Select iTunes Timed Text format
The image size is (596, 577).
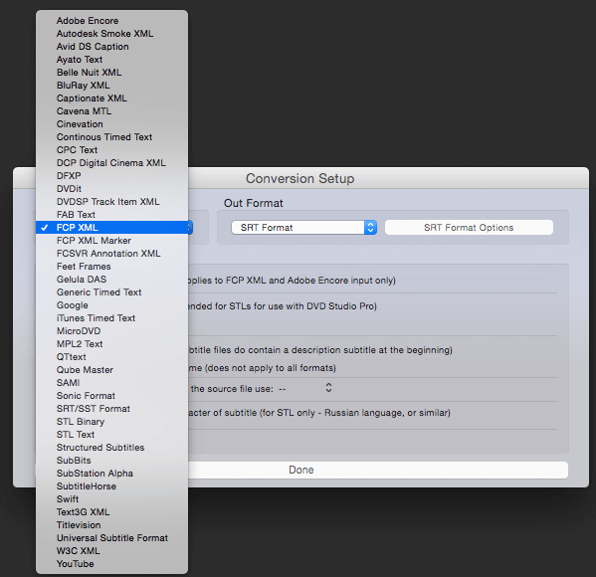[111, 317]
